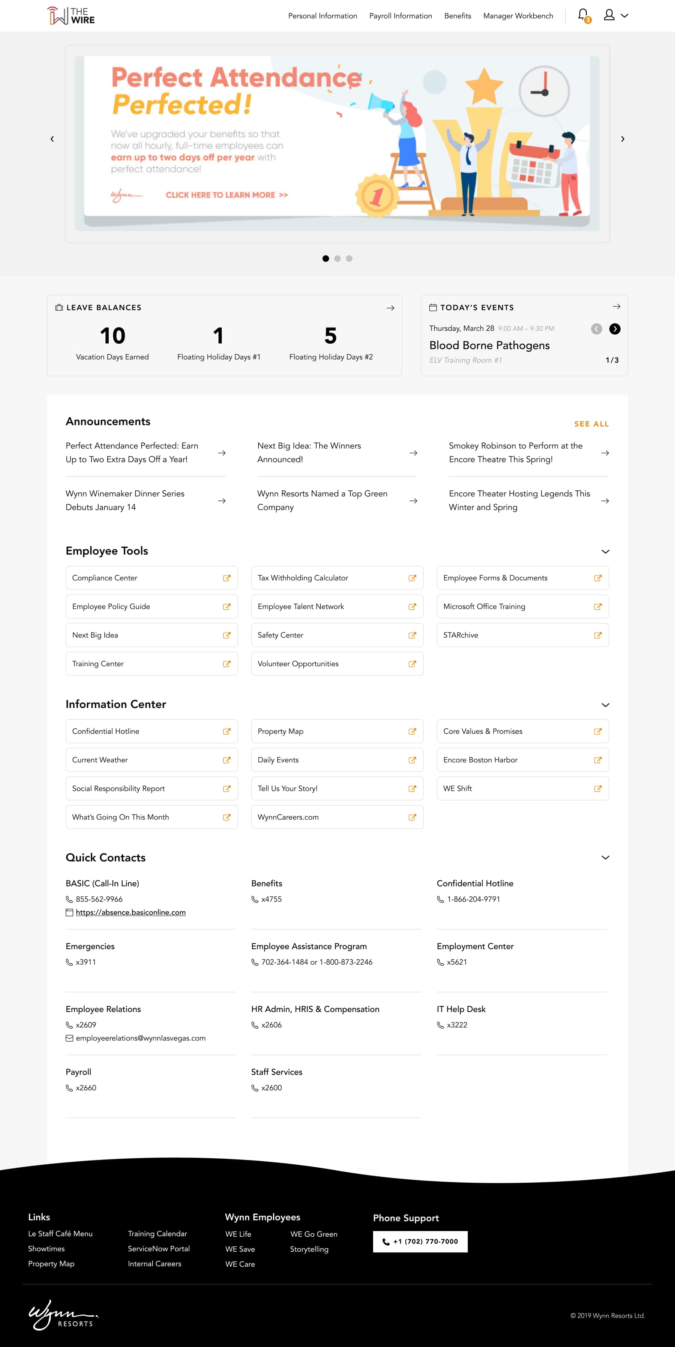
Task: Click arrow beside Smokey Robinson announcement
Action: click(x=604, y=453)
